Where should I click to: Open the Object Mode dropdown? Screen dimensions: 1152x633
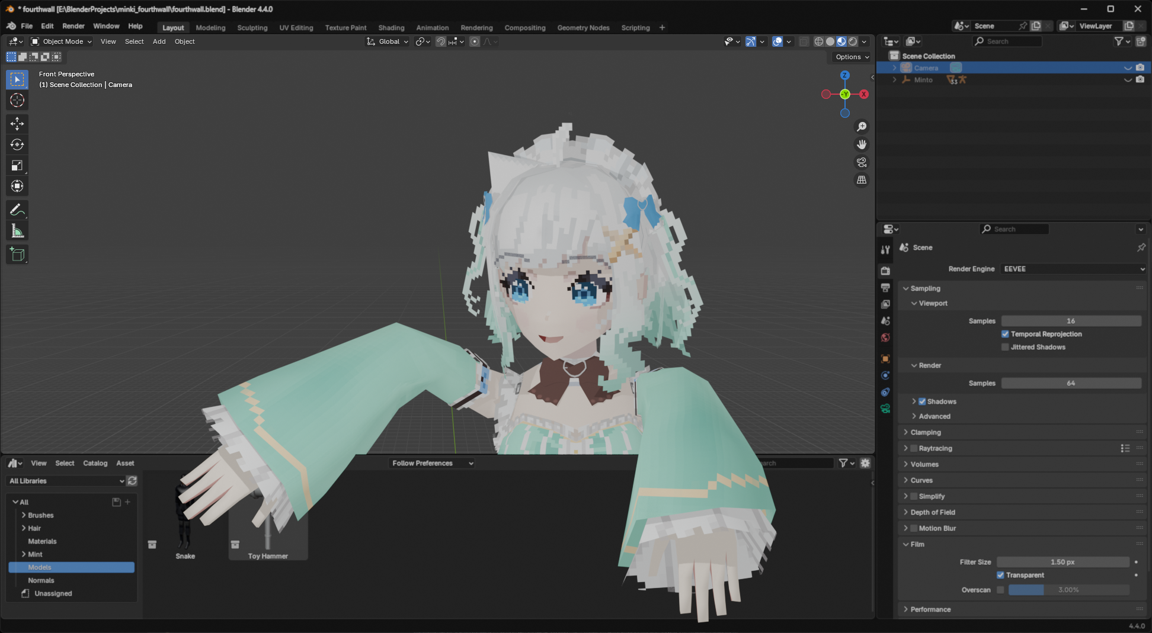coord(62,41)
